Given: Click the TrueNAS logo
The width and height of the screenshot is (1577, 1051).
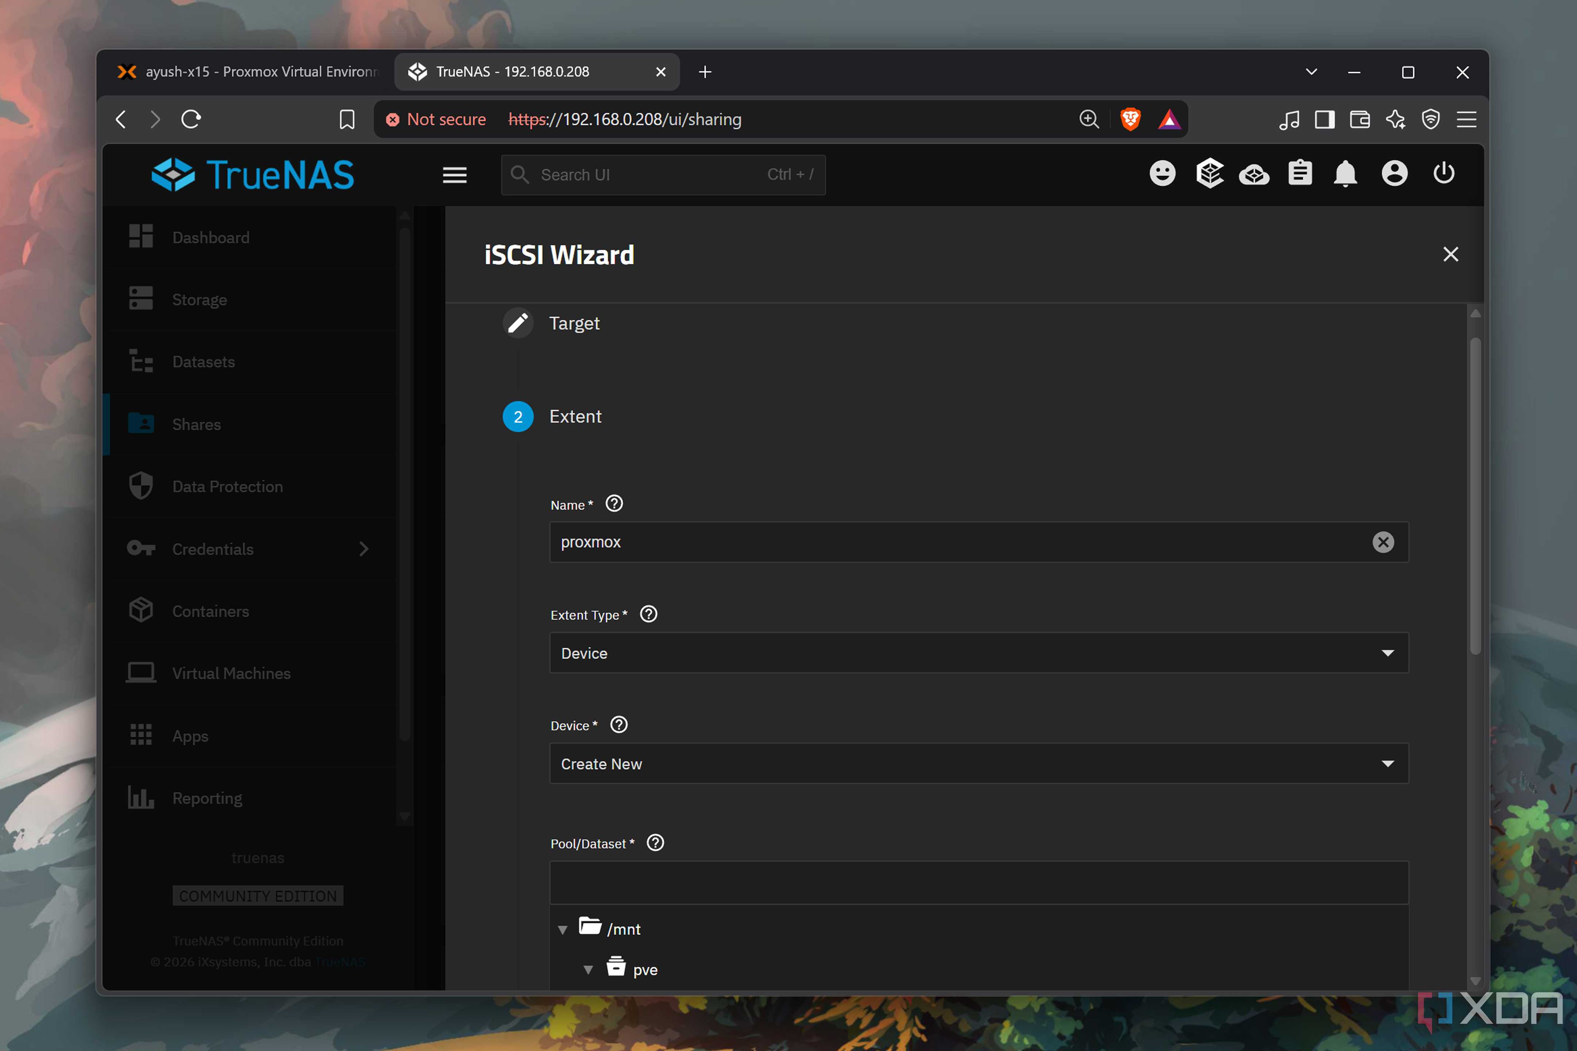Looking at the screenshot, I should click(253, 174).
